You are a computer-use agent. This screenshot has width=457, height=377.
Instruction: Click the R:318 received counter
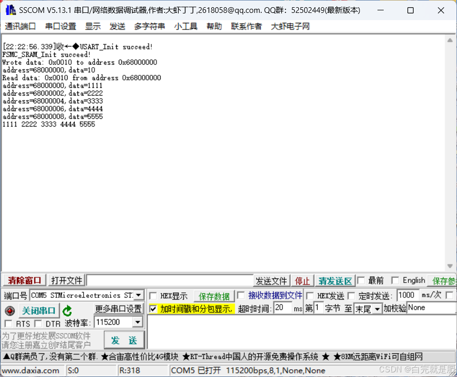click(130, 371)
